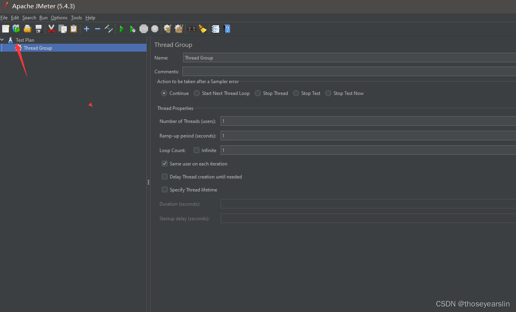Click the split pane divider handle dots
This screenshot has width=516, height=312.
point(148,182)
